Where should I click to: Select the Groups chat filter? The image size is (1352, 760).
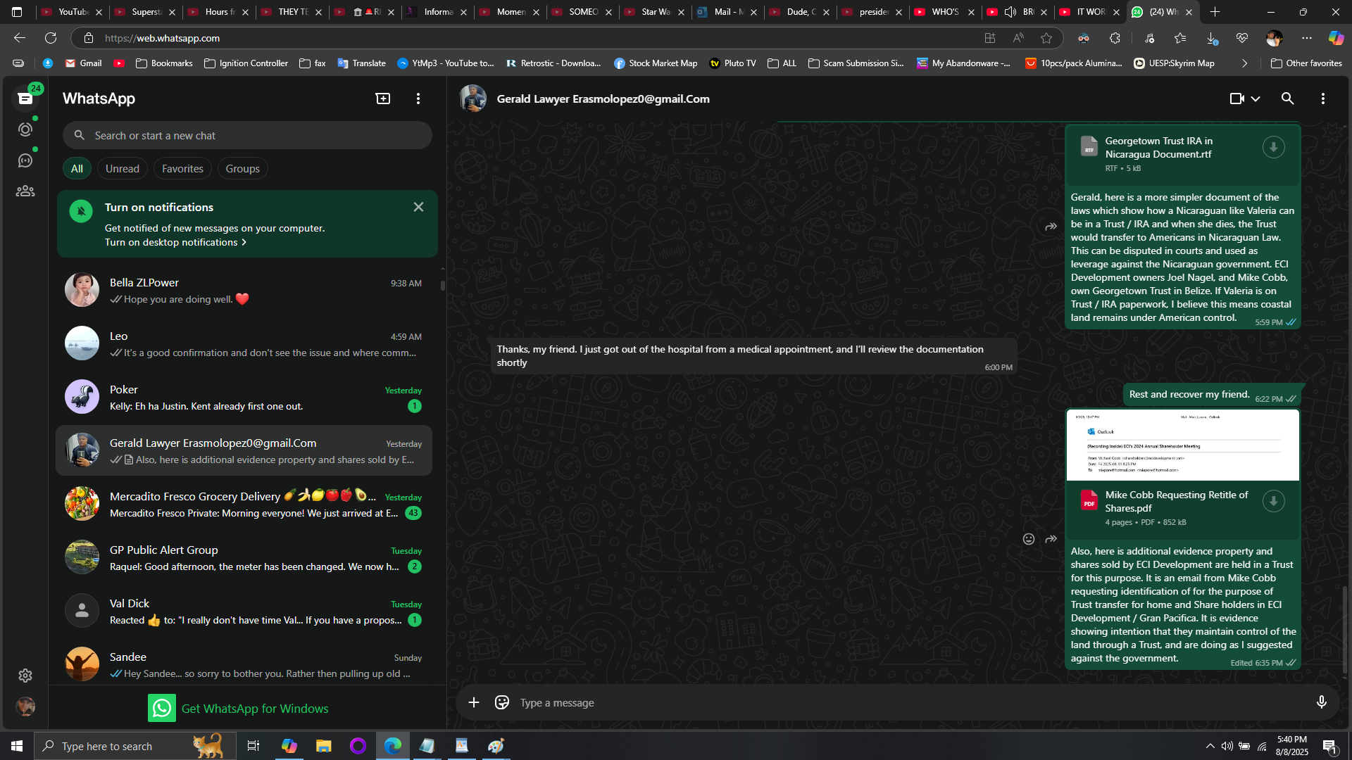tap(242, 169)
